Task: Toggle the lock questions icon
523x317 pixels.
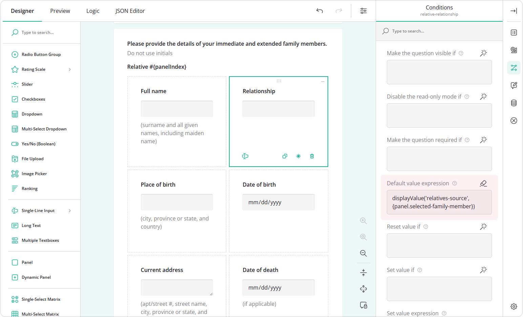Action: point(363,305)
